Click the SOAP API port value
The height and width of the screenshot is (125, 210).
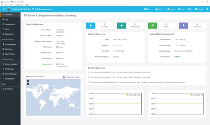[x=118, y=51]
